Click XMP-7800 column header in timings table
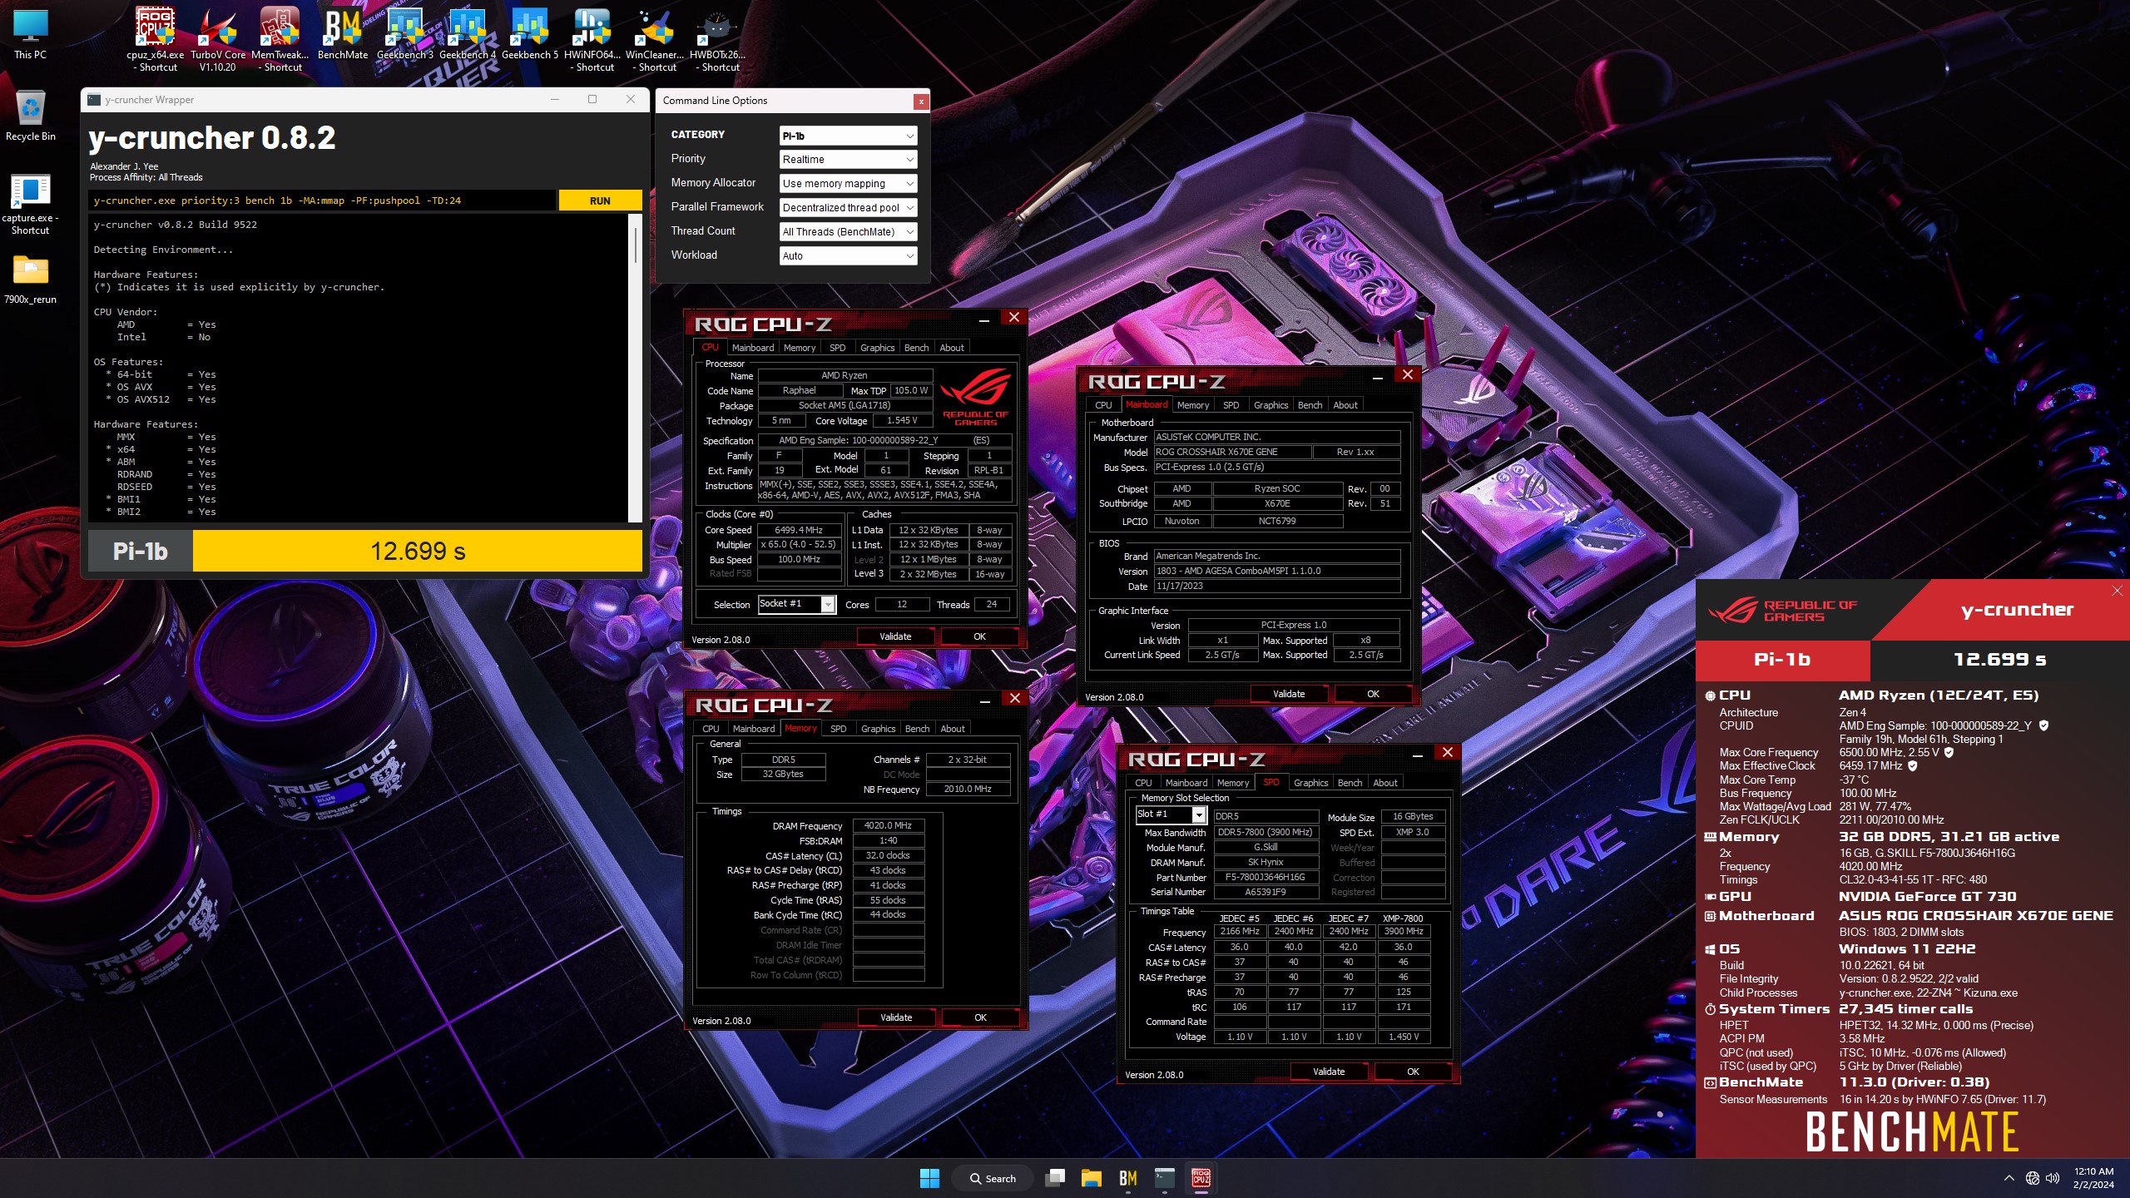The height and width of the screenshot is (1198, 2130). pos(1403,918)
